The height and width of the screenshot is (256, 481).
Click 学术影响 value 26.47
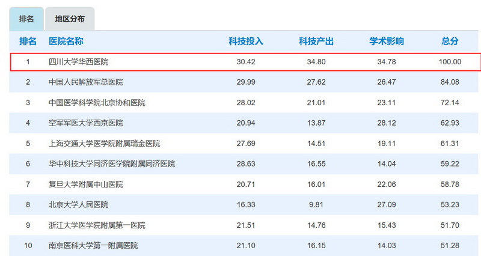387,82
